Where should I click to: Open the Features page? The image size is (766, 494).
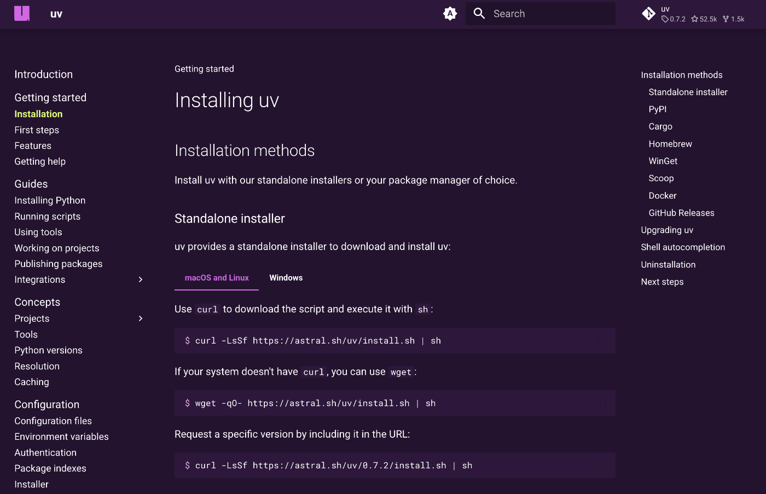[x=33, y=146]
